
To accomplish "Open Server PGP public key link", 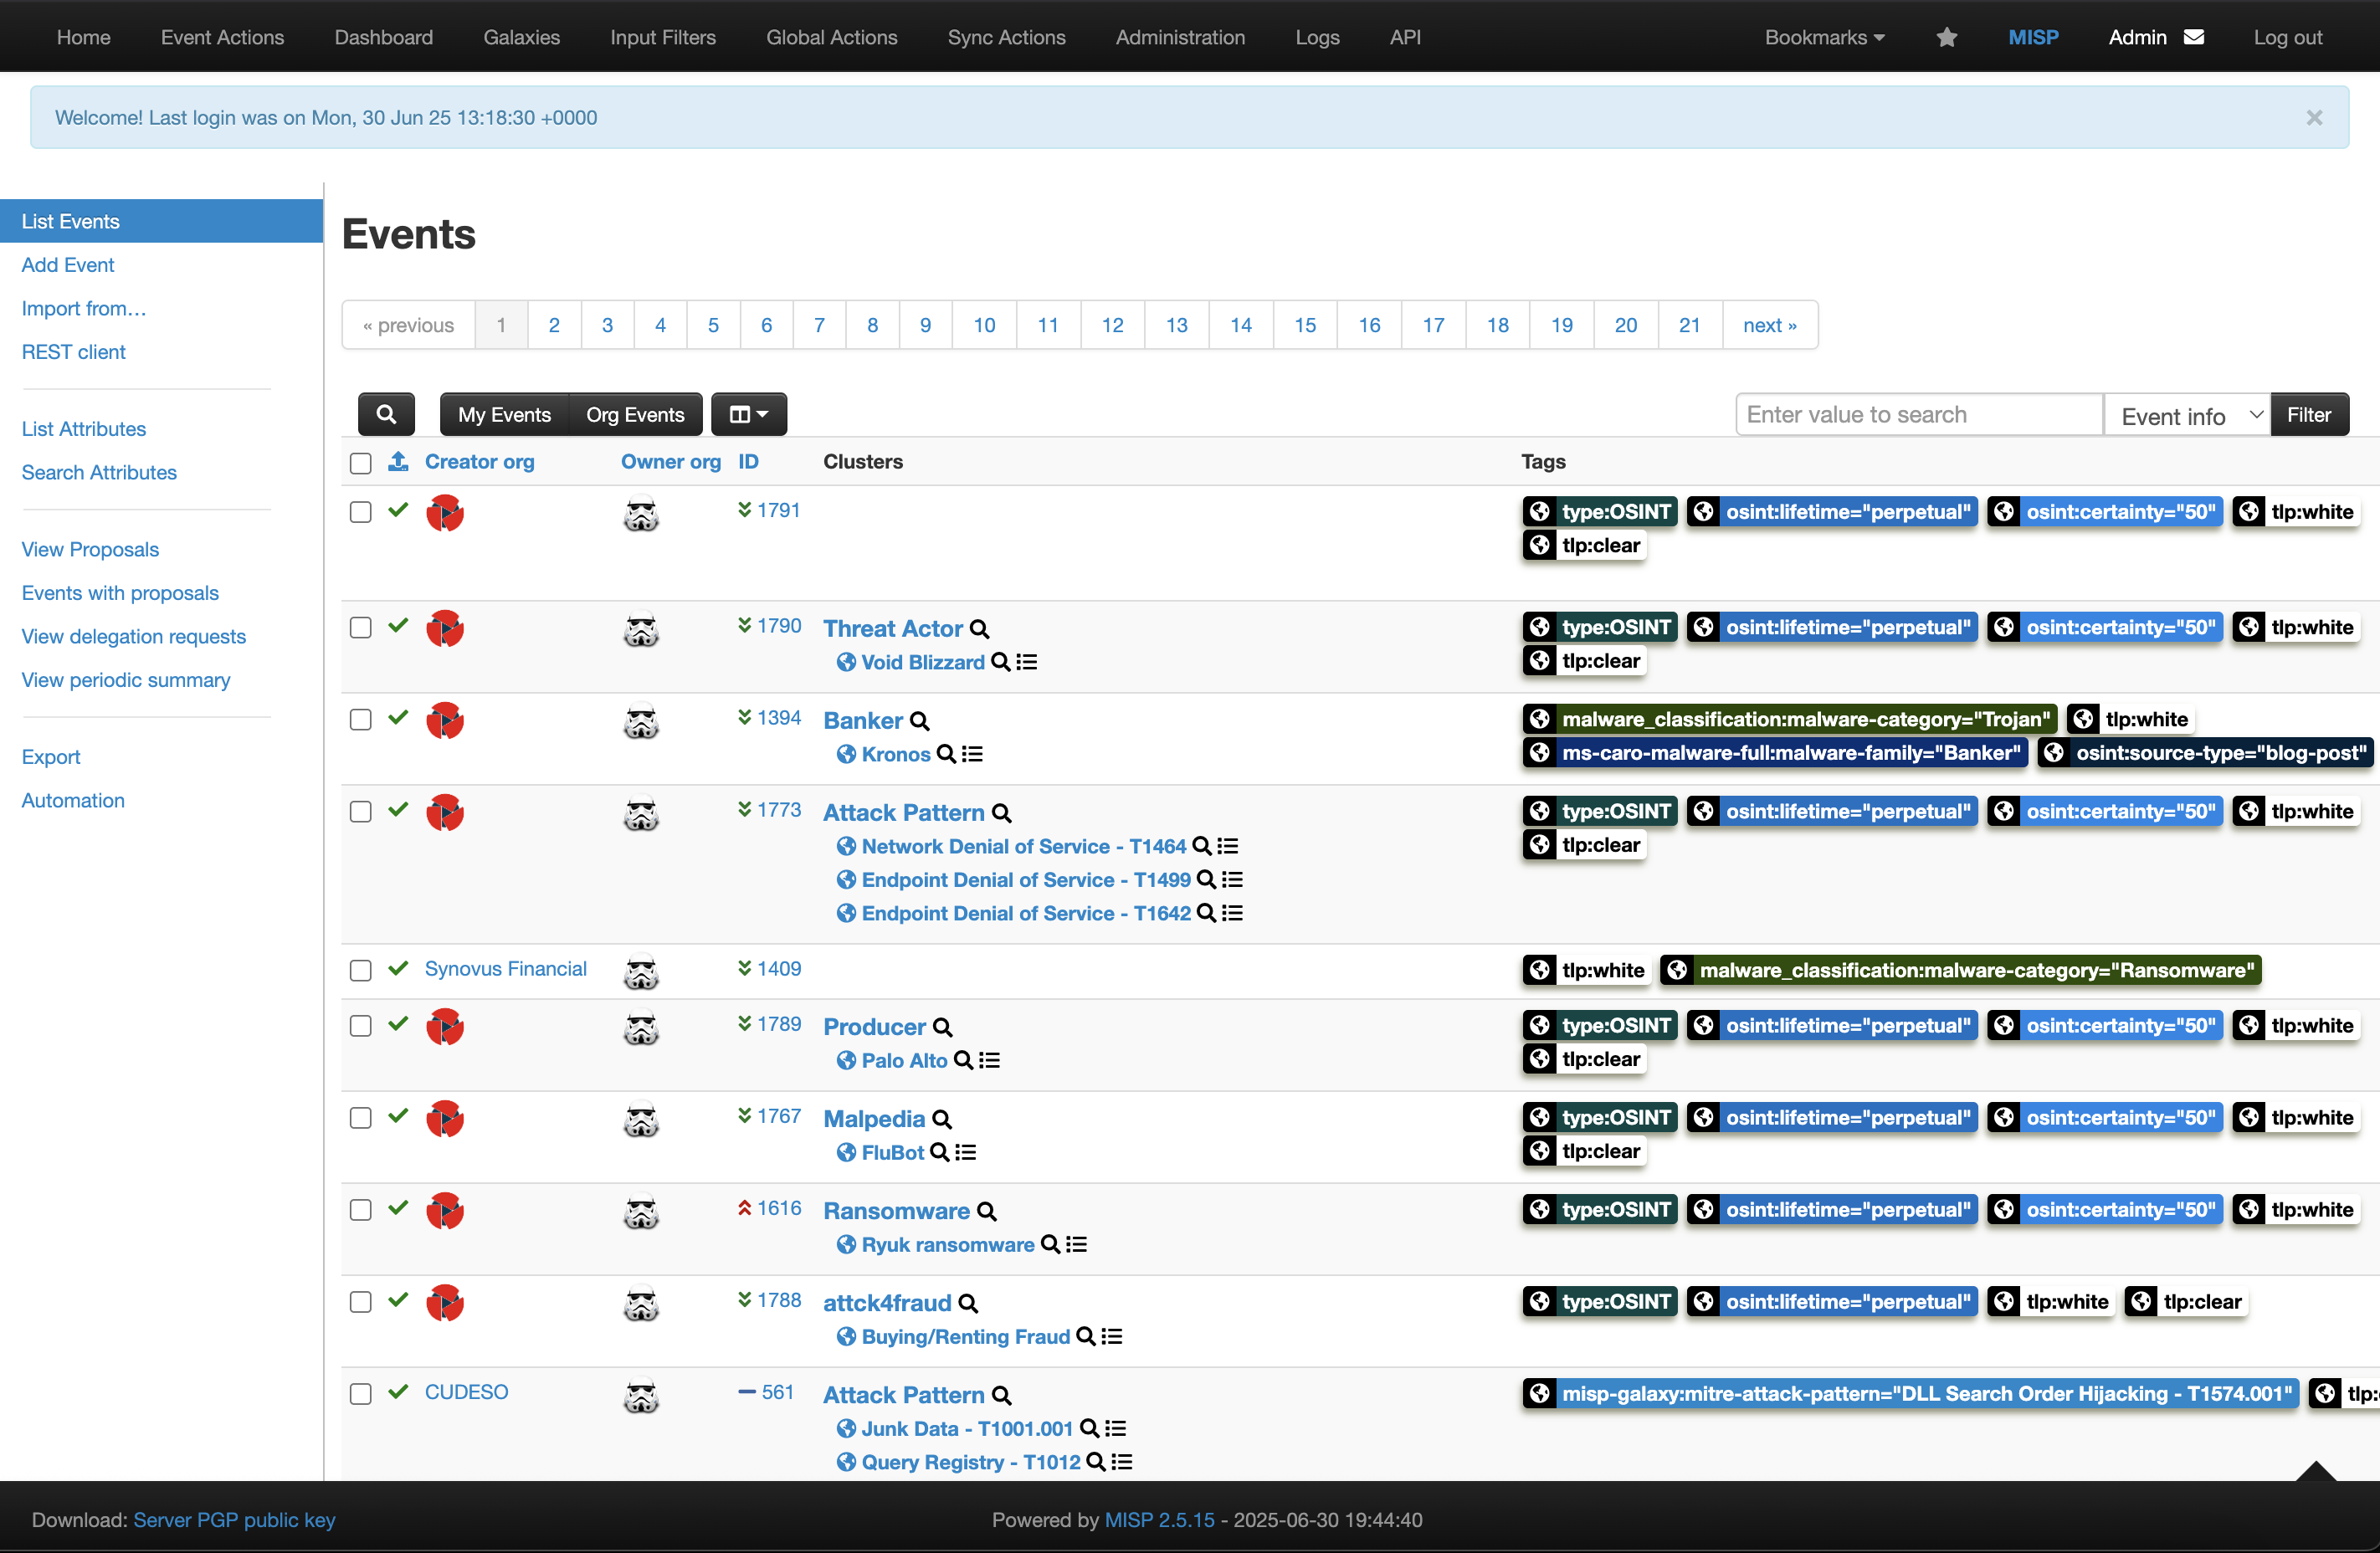I will [x=234, y=1519].
